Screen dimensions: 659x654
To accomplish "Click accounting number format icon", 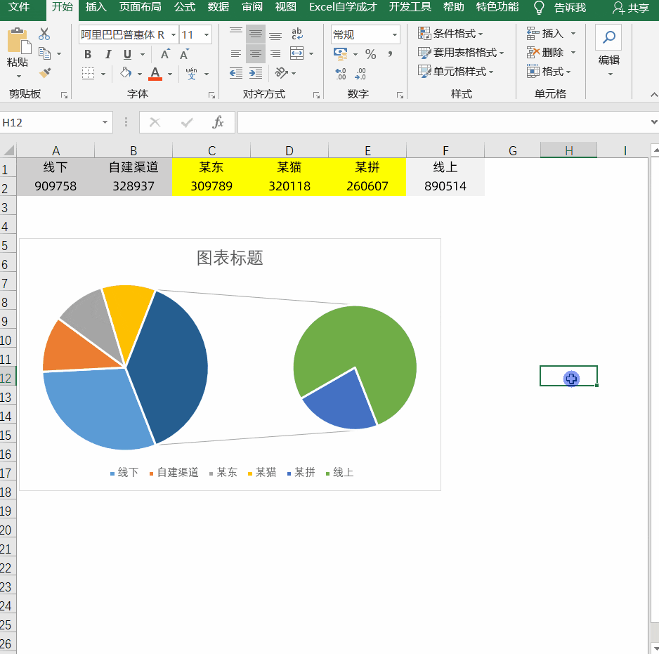I will click(340, 54).
